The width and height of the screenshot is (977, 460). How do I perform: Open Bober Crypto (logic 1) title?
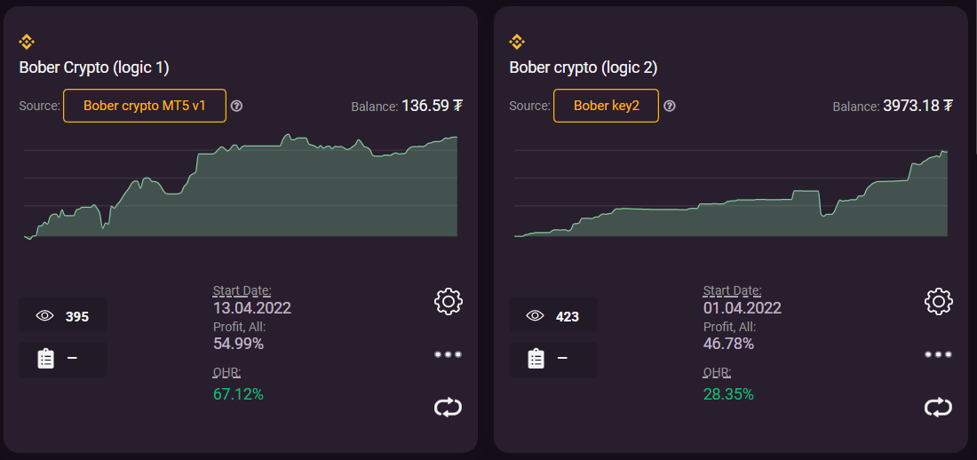pyautogui.click(x=94, y=67)
